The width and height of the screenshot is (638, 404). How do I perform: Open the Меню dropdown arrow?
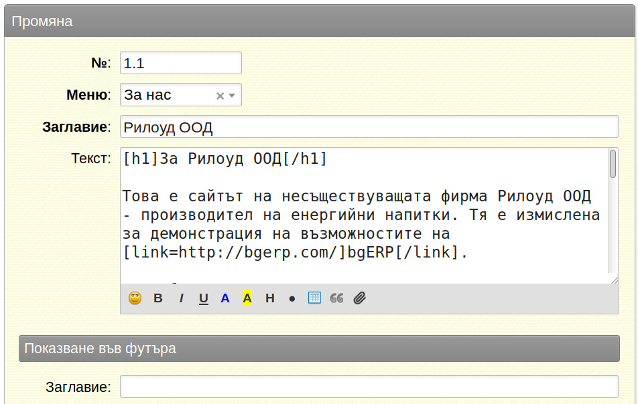tap(232, 96)
